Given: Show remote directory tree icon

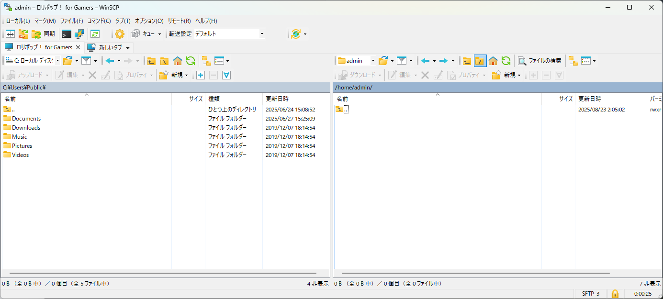Looking at the screenshot, I should point(573,61).
